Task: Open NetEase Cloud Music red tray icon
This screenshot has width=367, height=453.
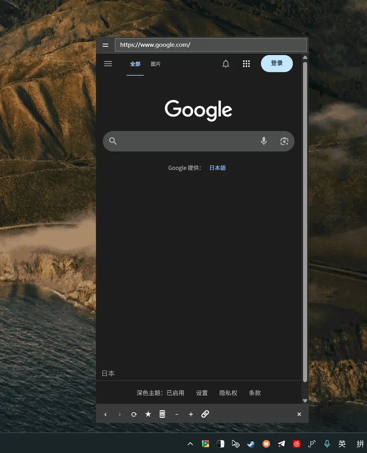Action: pyautogui.click(x=296, y=444)
